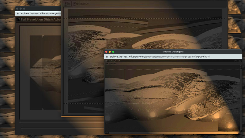
Task: Open the Panorama menu in Stitched_Result window
Action: pyautogui.click(x=113, y=64)
